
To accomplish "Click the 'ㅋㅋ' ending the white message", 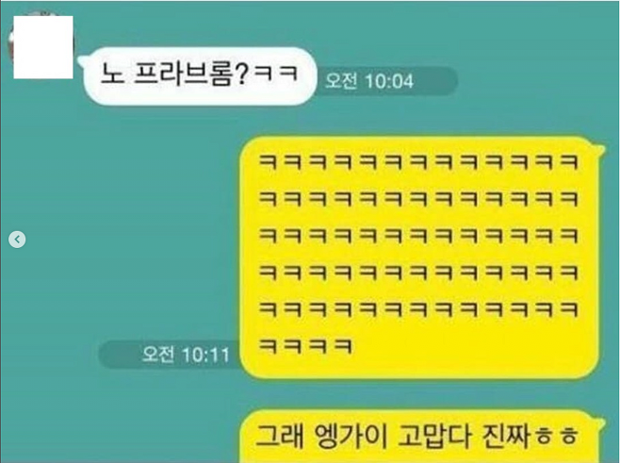I will point(275,74).
